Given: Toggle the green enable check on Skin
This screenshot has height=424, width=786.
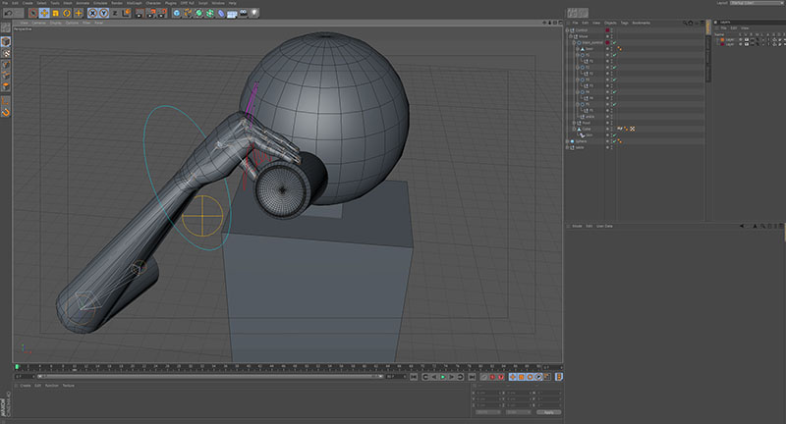Looking at the screenshot, I should [x=615, y=135].
